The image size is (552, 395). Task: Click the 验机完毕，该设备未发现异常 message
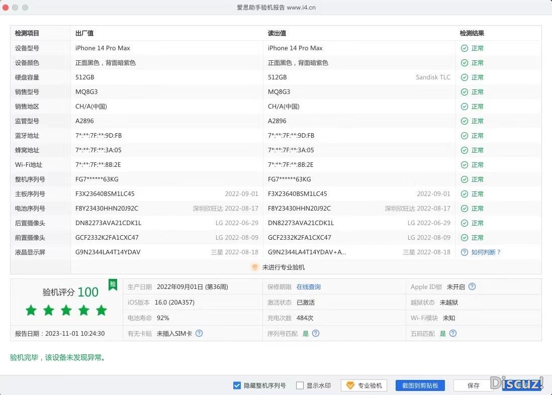click(x=58, y=357)
